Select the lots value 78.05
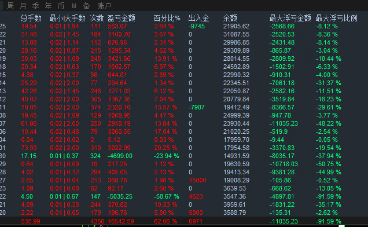Image resolution: width=368 pixels, height=227 pixels. 29,107
